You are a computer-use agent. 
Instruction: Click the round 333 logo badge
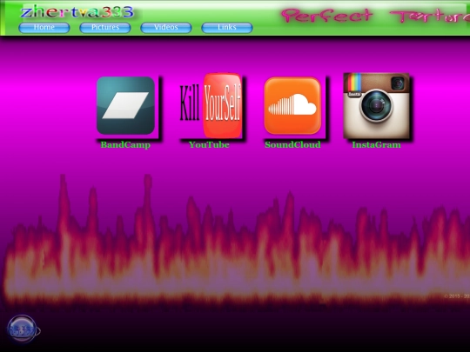tap(23, 329)
